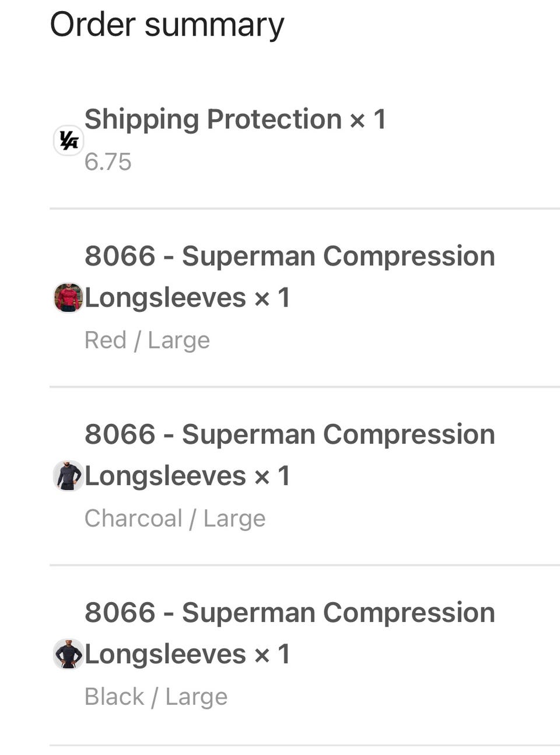Open the Superman Compression item above Red / Large

pyautogui.click(x=290, y=277)
